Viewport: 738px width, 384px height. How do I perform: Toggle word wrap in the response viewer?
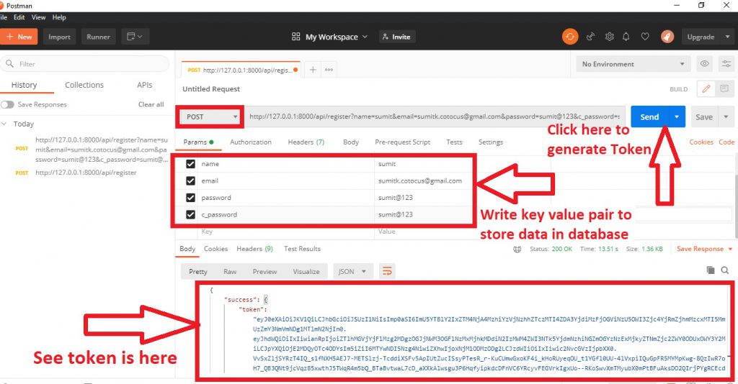coord(388,272)
